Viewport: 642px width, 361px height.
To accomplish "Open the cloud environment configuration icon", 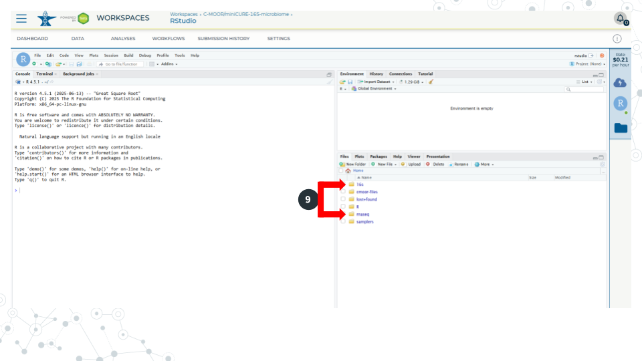I will pos(621,83).
